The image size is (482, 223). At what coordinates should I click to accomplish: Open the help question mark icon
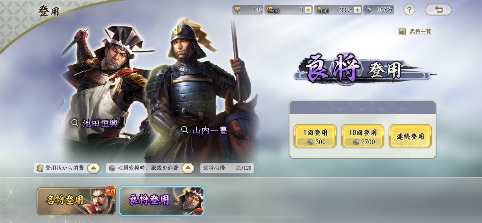409,10
